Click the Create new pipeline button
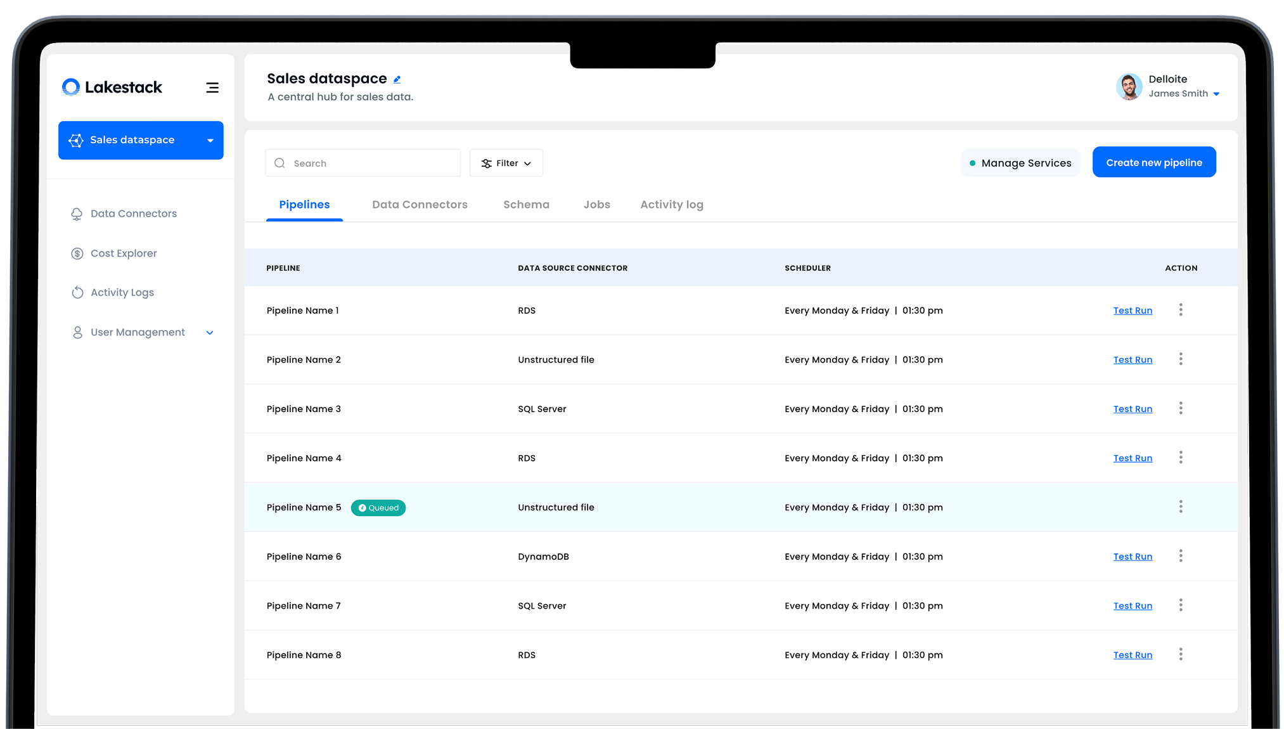Screen dimensions: 1284x729 pos(1153,162)
